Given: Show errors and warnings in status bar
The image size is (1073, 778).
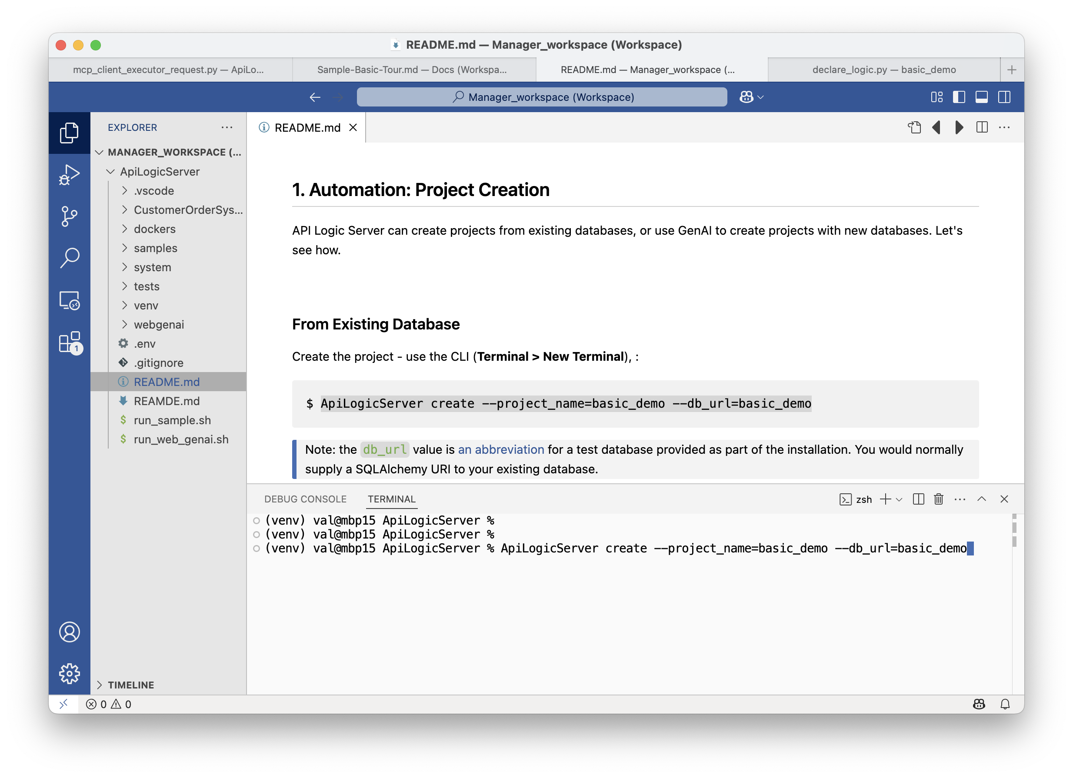Looking at the screenshot, I should (x=109, y=704).
